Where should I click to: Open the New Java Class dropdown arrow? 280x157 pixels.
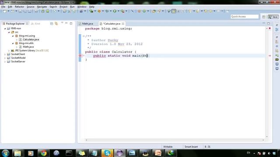(x=148, y=11)
